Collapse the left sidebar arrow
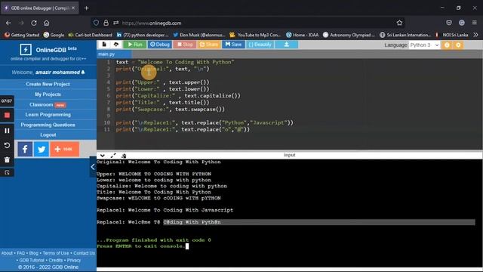The width and height of the screenshot is (483, 272). (93, 167)
